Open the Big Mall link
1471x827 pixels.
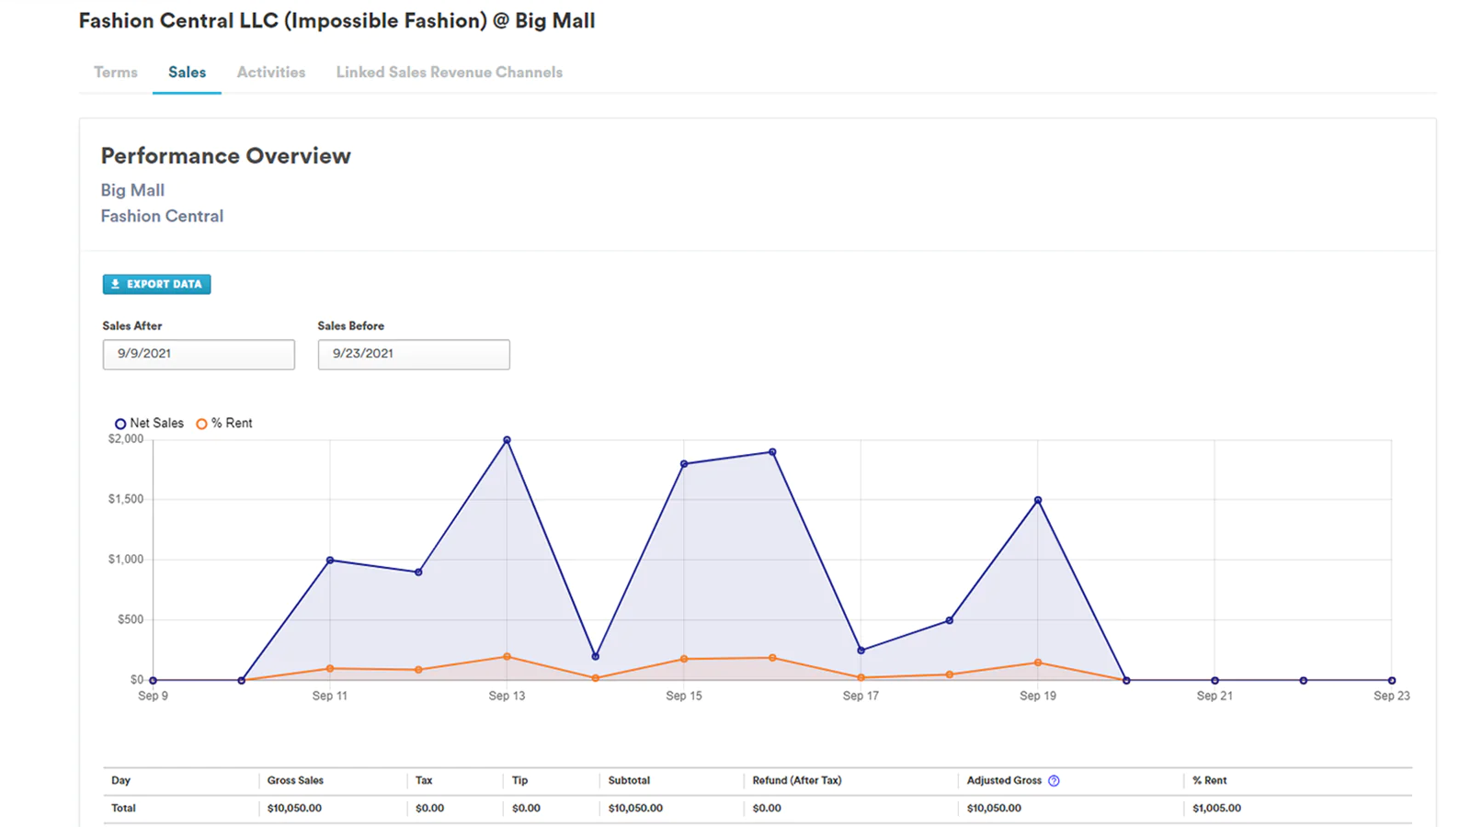click(x=132, y=190)
